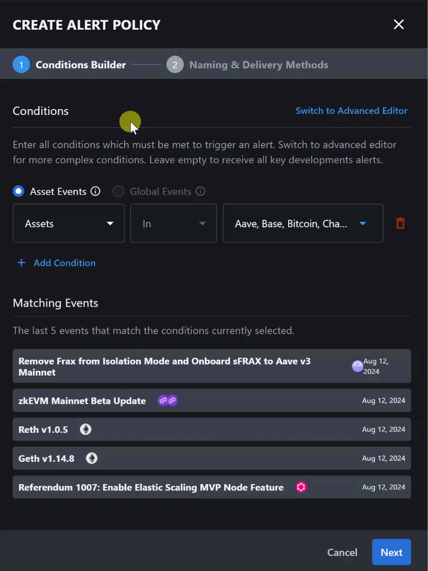Click the Add Condition link
The image size is (428, 571).
(x=64, y=263)
